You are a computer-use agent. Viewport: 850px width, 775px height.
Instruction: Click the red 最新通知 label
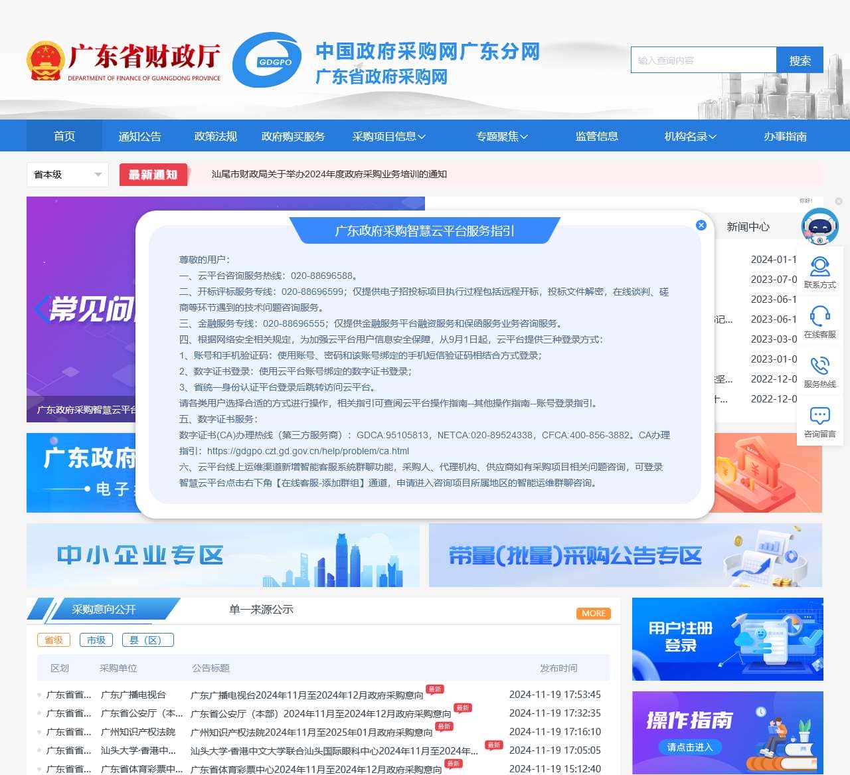[x=153, y=175]
